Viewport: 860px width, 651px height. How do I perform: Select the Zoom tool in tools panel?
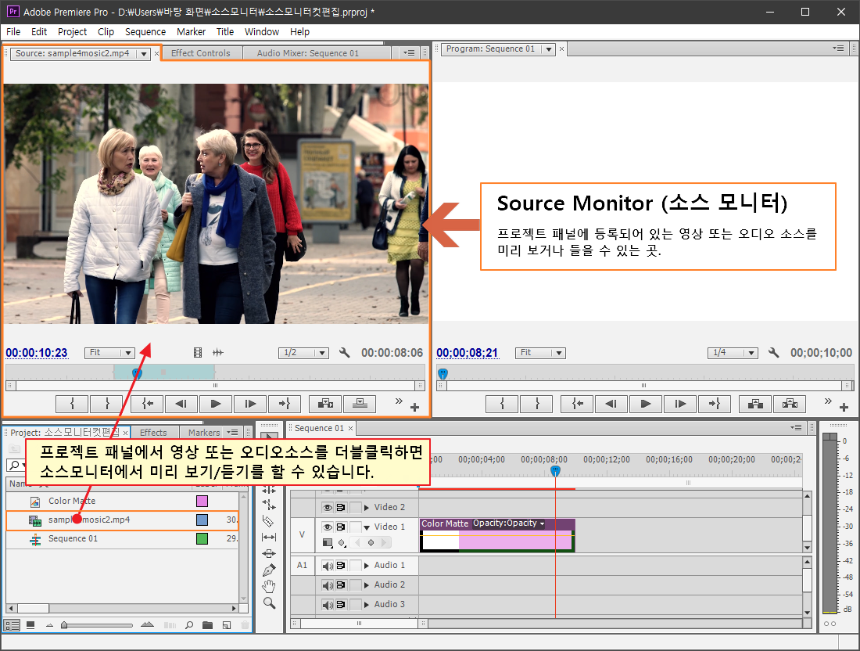269,603
